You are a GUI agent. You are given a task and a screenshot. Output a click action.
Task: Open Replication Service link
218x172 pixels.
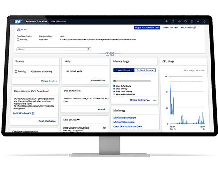[22, 113]
